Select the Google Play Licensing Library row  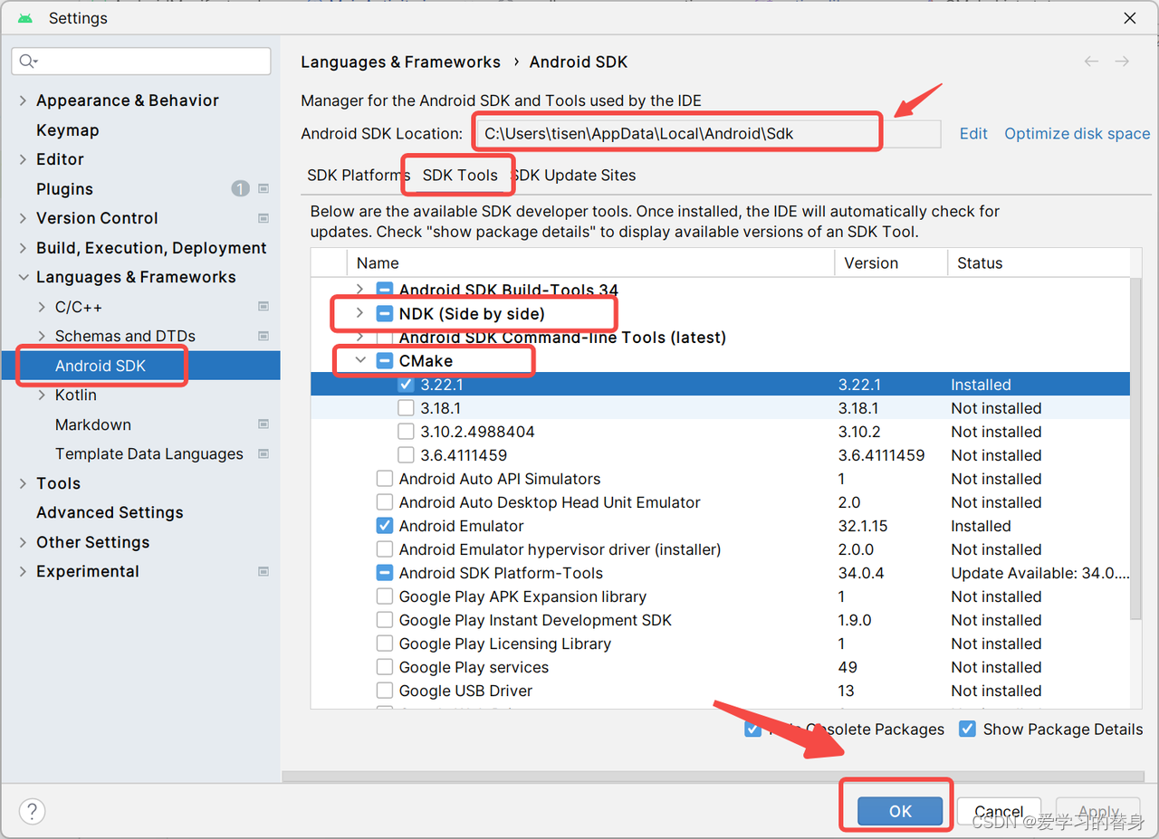coord(721,644)
